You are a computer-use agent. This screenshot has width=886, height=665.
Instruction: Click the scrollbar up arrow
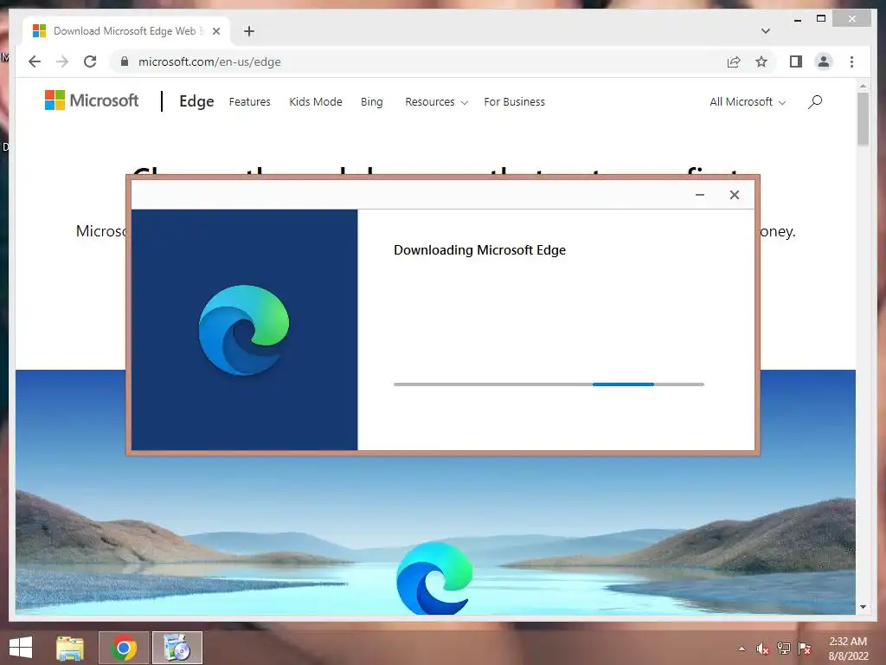pos(863,86)
